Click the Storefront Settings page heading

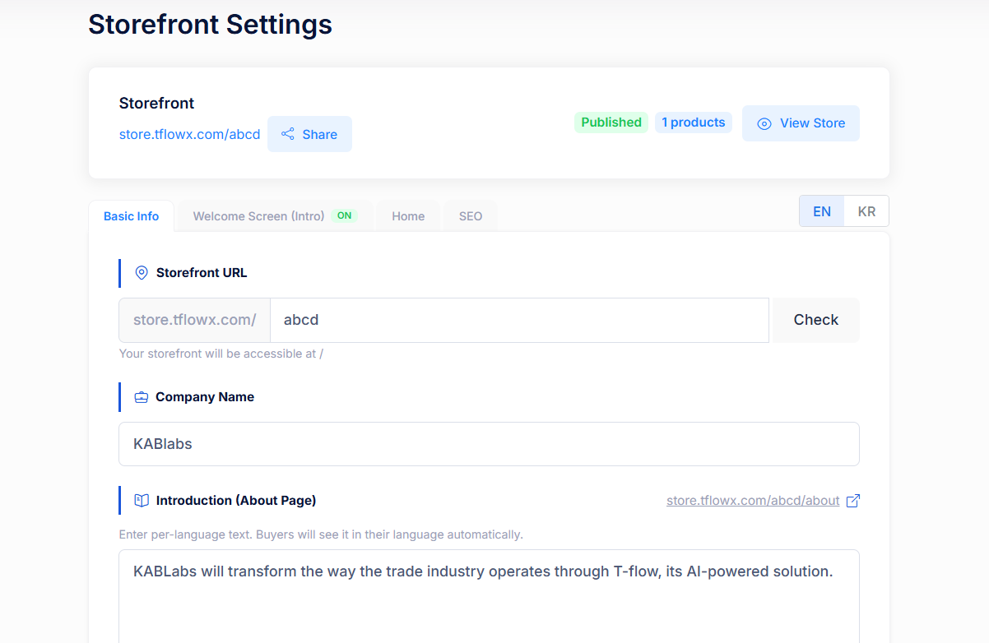point(211,25)
